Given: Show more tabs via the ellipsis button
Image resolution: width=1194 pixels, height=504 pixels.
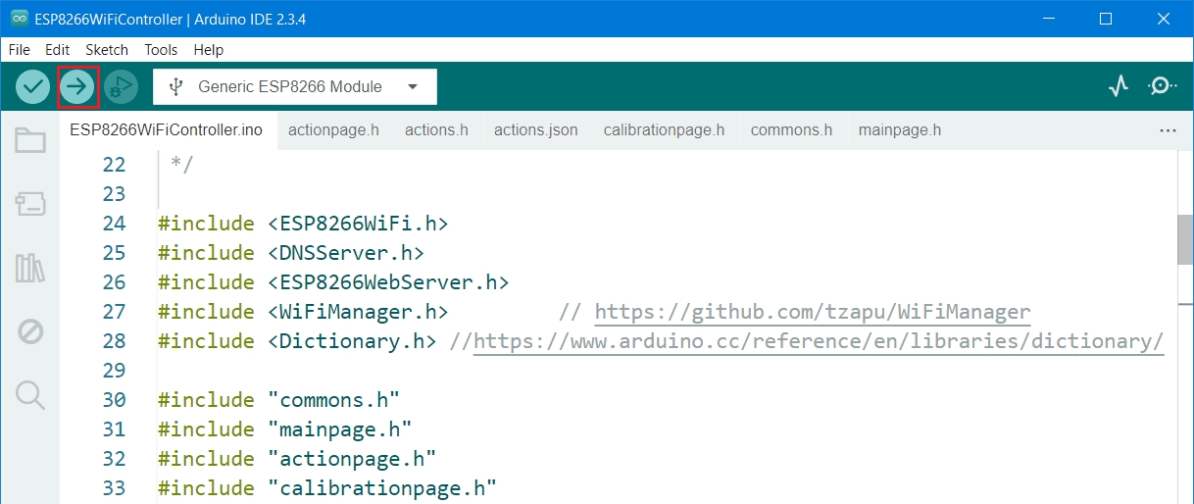Looking at the screenshot, I should coord(1167,130).
